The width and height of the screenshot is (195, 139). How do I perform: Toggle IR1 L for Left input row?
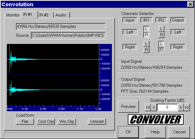[146, 29]
